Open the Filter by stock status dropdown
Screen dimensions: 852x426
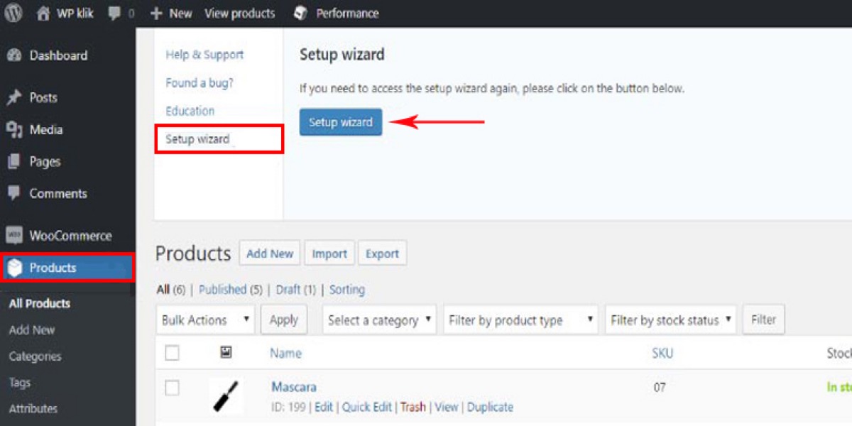pyautogui.click(x=671, y=320)
